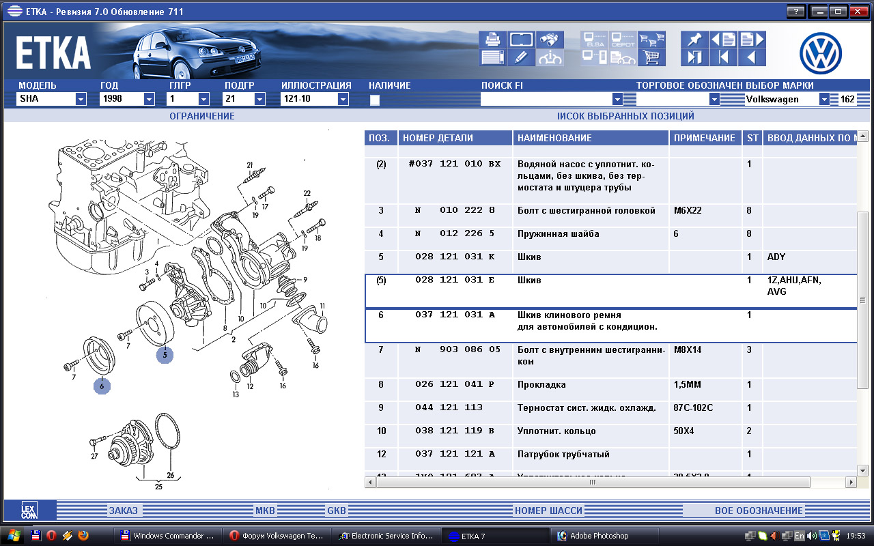Viewport: 874px width, 546px height.
Task: Click the ПОИСК FI input field
Action: 546,100
